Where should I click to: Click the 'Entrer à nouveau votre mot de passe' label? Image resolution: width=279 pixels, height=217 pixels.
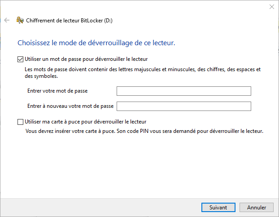[x=70, y=106]
